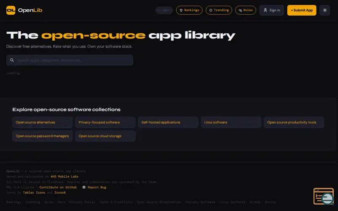
Task: Click the footer Source link
Action: (x=270, y=202)
